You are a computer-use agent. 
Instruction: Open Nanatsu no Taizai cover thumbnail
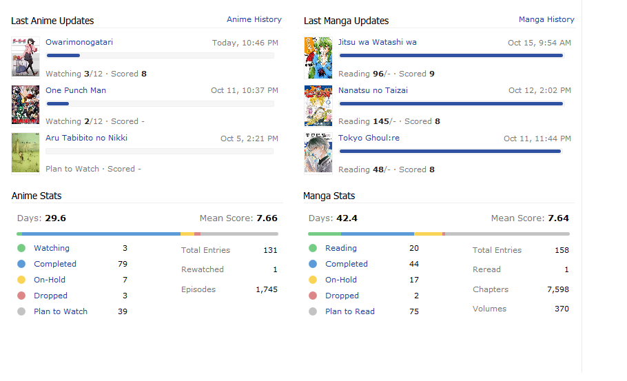click(x=318, y=105)
